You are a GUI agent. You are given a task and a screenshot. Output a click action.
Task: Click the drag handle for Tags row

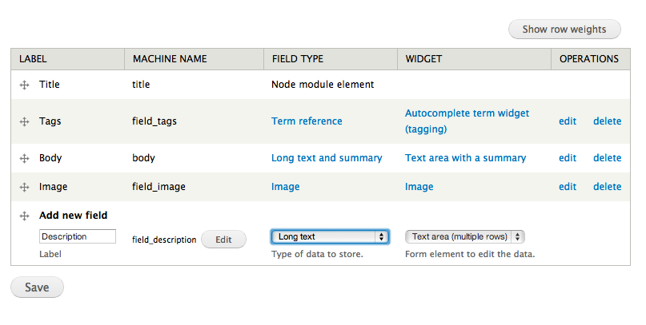[24, 122]
